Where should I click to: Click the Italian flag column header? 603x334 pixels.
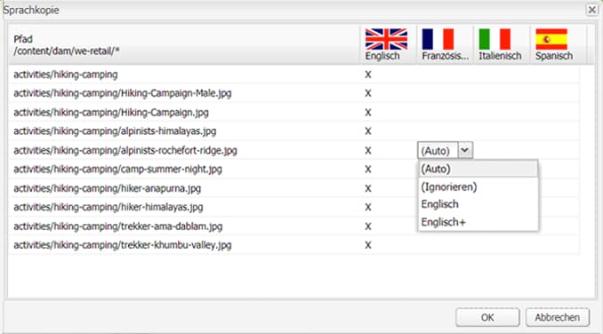[502, 44]
